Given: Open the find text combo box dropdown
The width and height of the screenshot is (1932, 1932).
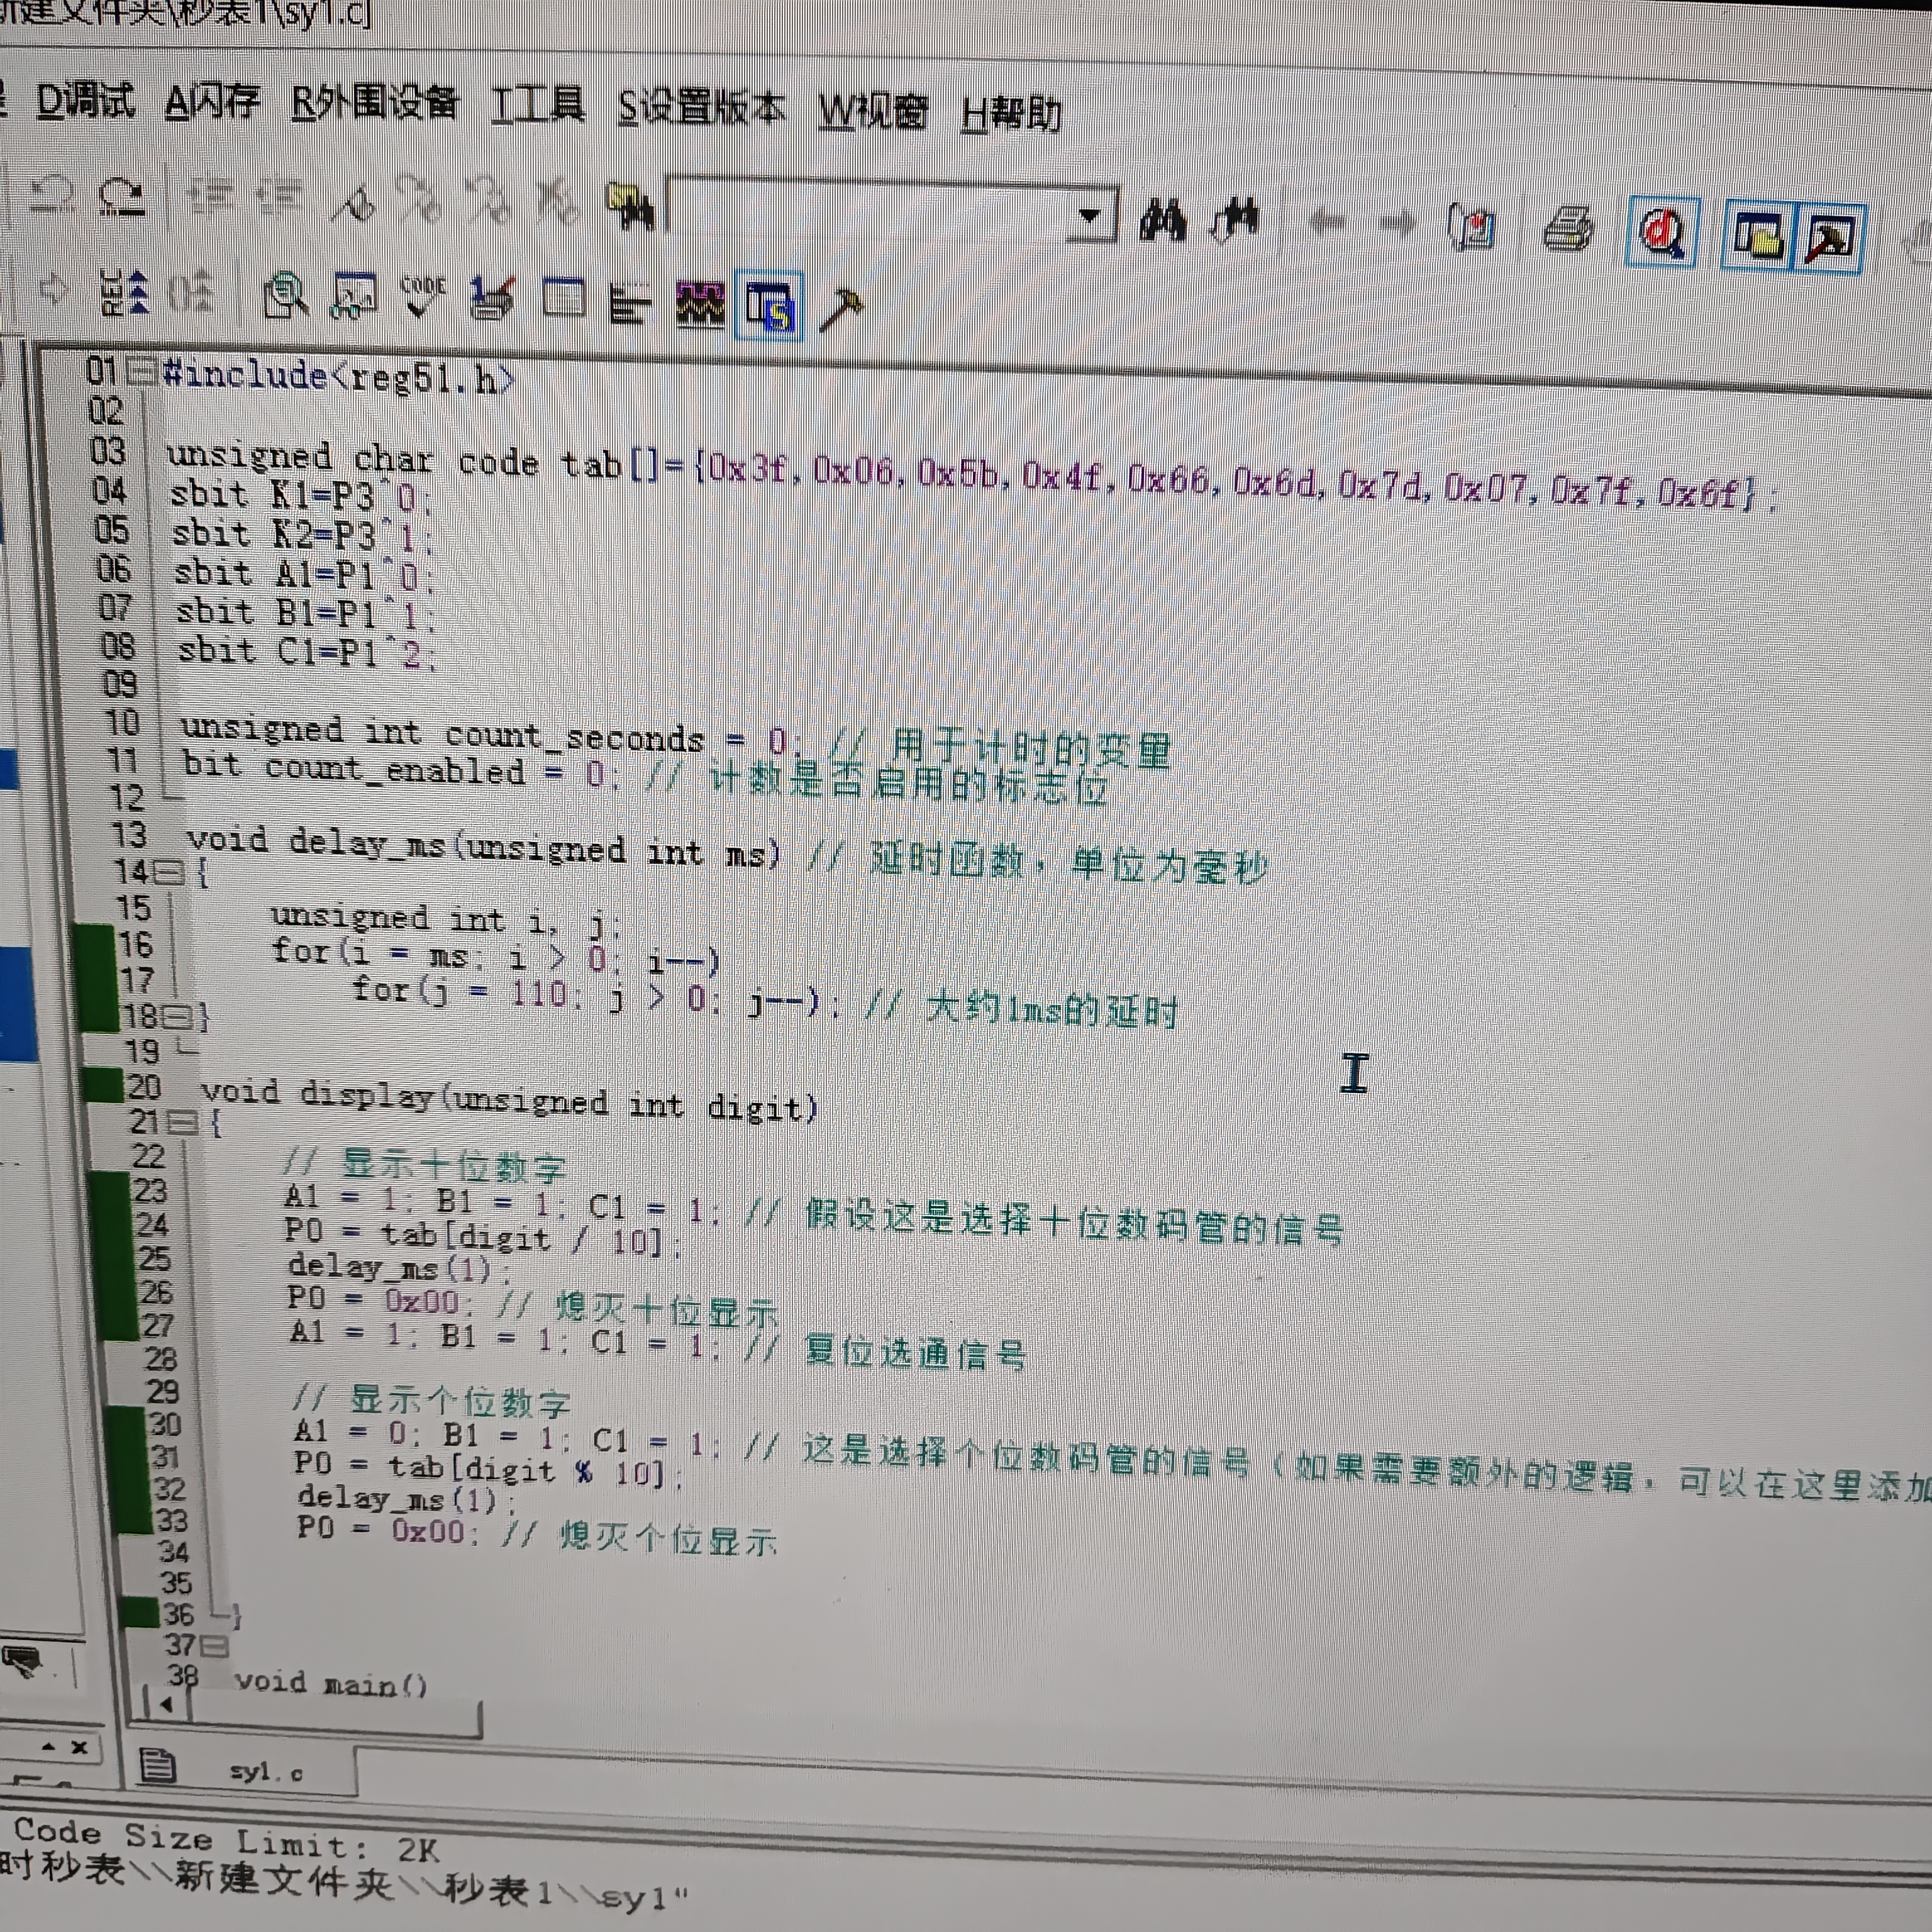Looking at the screenshot, I should [1091, 215].
